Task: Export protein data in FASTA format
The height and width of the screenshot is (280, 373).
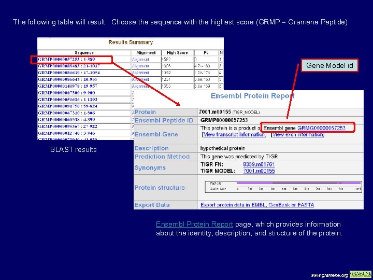Action: coord(306,205)
